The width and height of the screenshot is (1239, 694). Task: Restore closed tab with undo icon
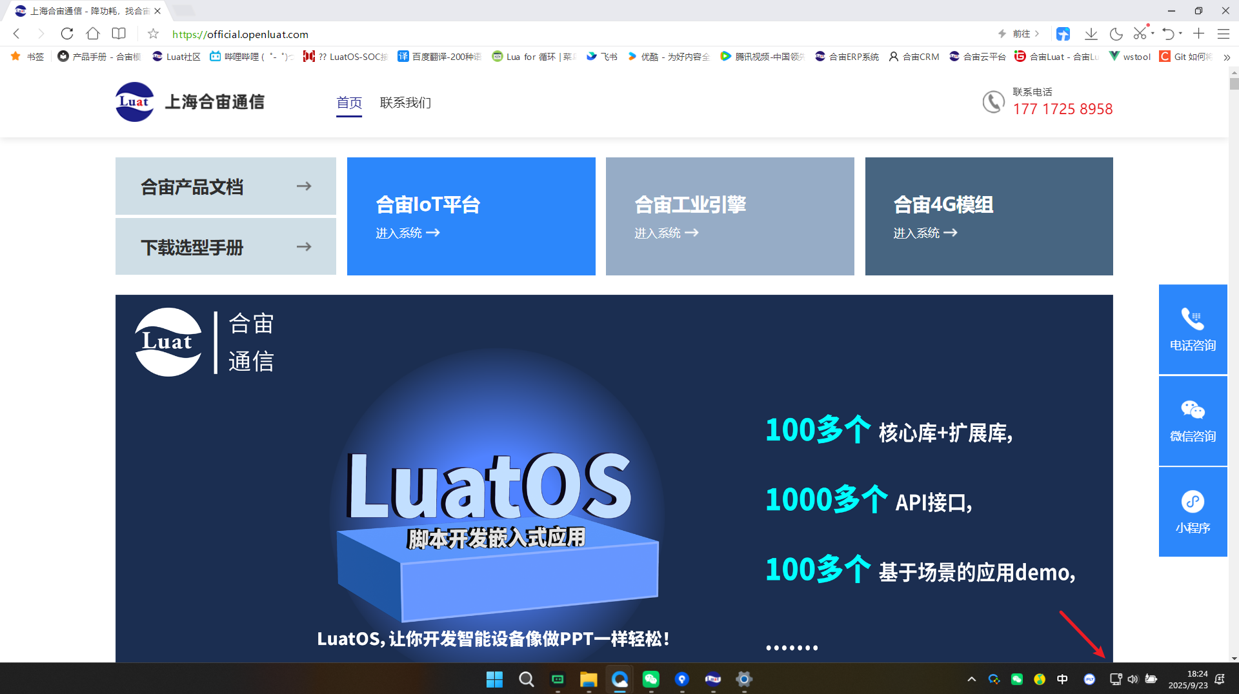pyautogui.click(x=1168, y=34)
